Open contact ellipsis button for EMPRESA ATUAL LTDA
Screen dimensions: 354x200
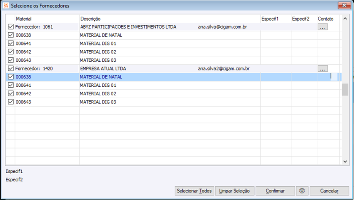[x=323, y=69]
